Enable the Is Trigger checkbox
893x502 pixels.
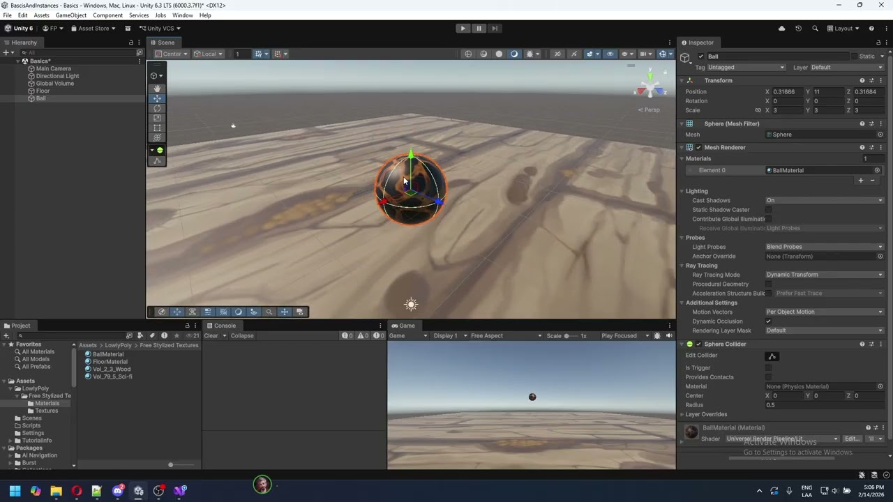coord(769,368)
